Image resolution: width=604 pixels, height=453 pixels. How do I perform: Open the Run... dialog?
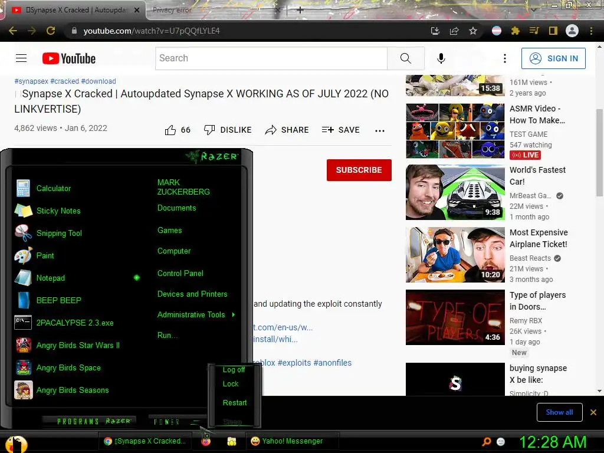[168, 336]
